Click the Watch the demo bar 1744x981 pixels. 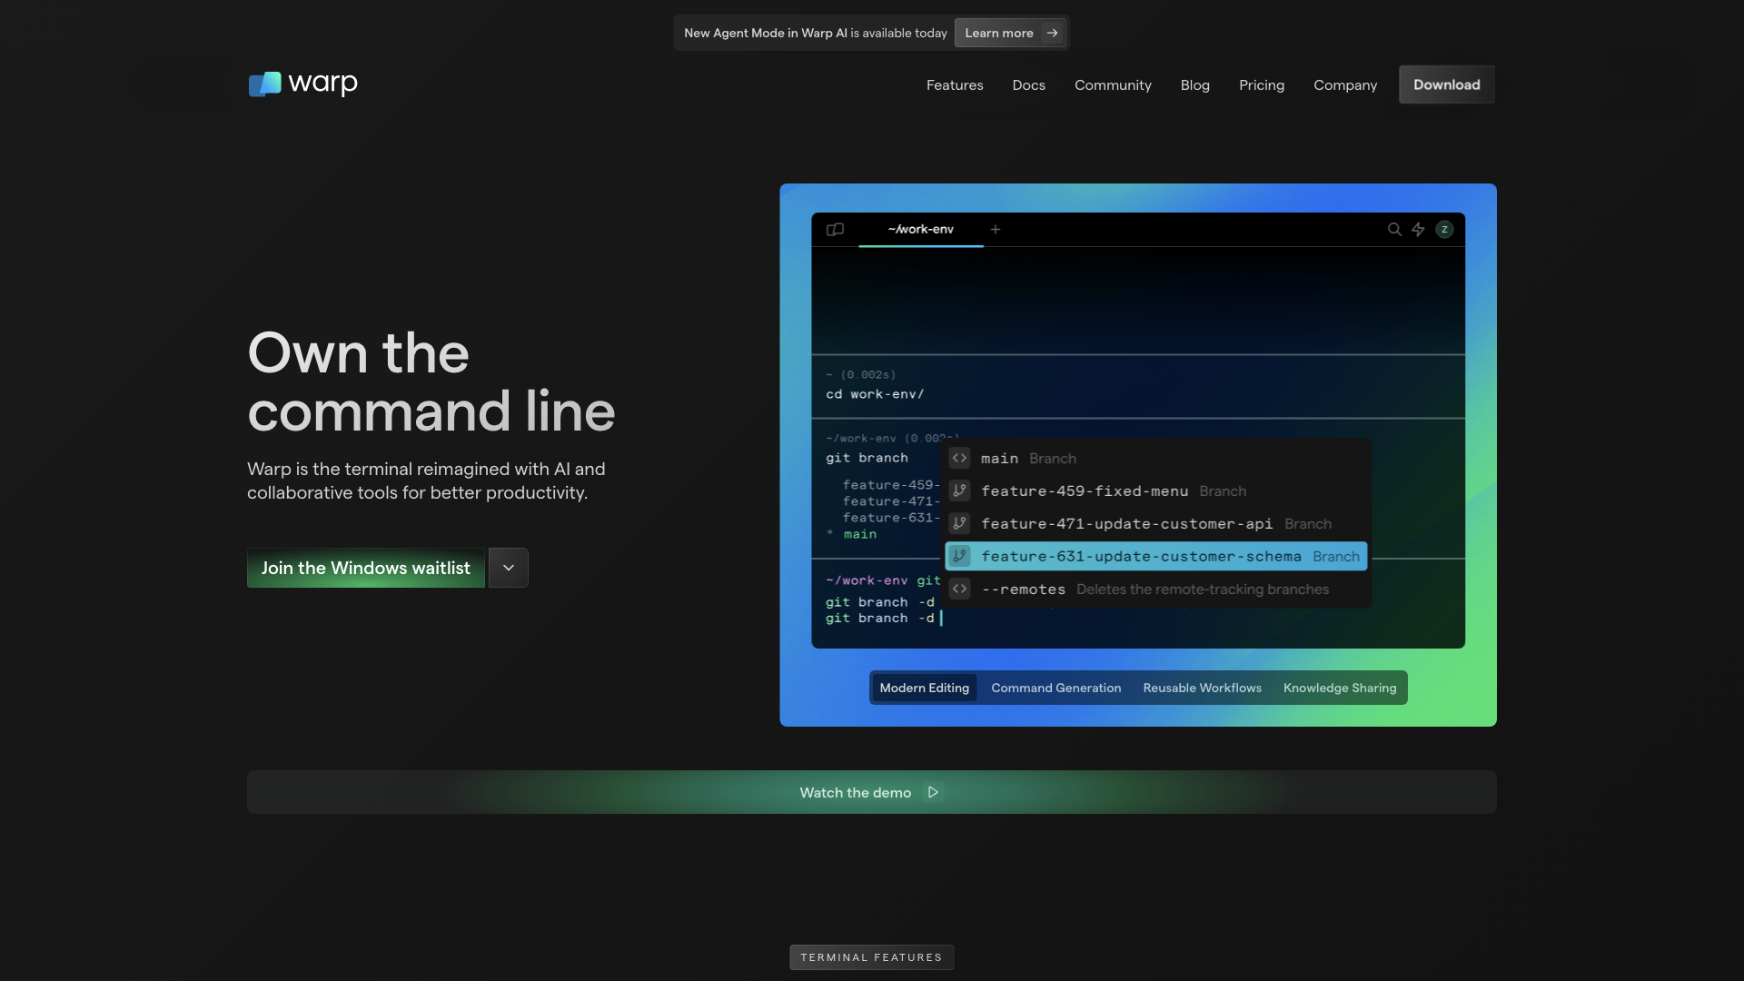[x=872, y=792]
